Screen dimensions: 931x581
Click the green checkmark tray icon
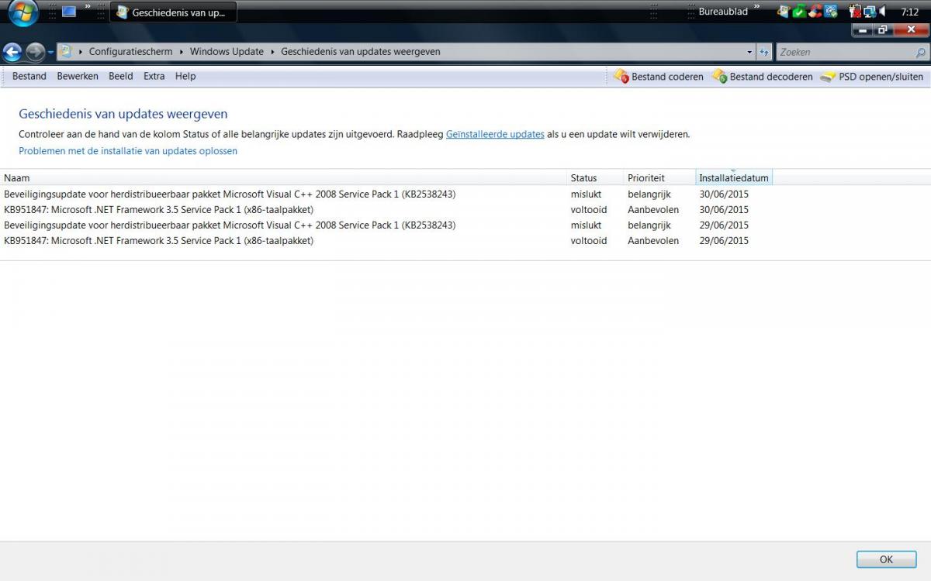pos(799,12)
